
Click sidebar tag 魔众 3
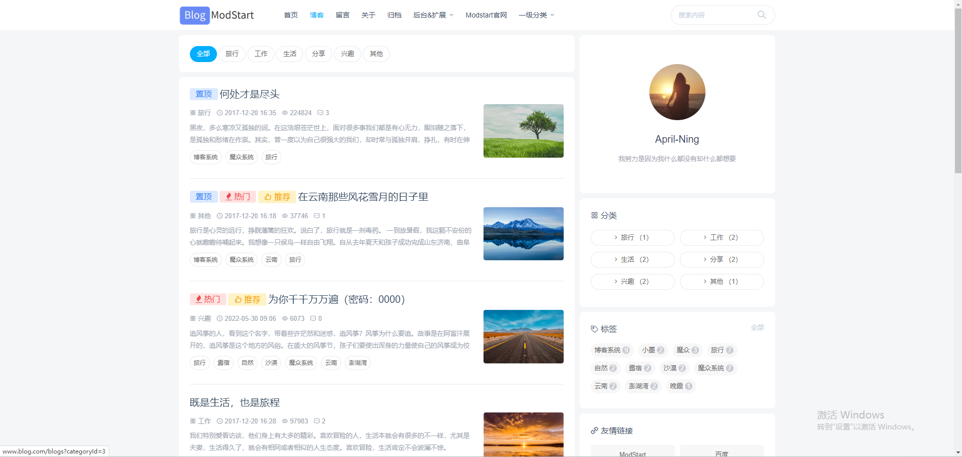[687, 350]
